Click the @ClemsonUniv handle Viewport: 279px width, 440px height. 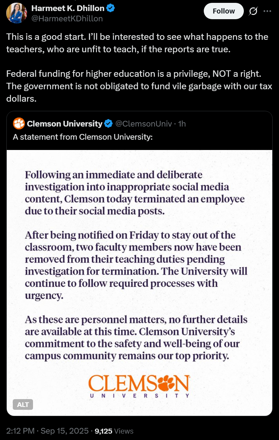click(144, 124)
